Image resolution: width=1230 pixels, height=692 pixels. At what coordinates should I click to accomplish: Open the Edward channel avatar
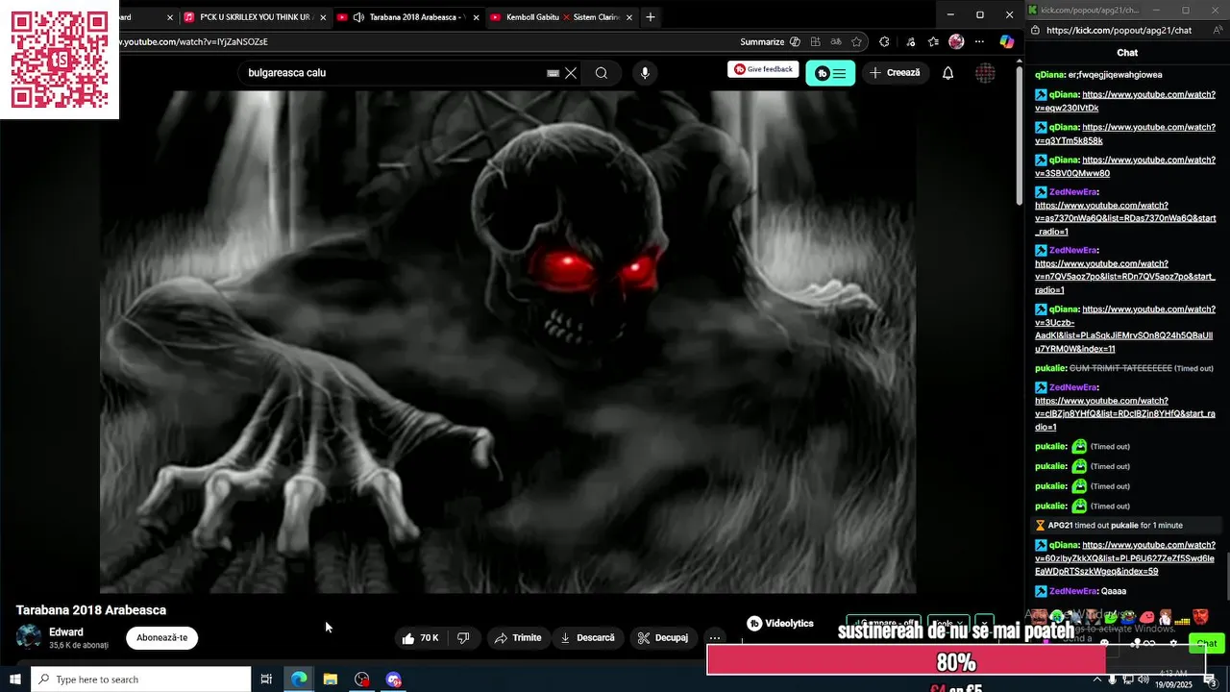[x=29, y=637]
